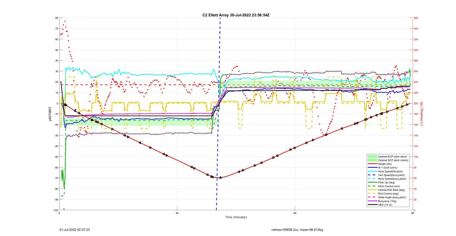Click the '-30' left axis tick label
The height and width of the screenshot is (236, 456).
pyautogui.click(x=55, y=135)
